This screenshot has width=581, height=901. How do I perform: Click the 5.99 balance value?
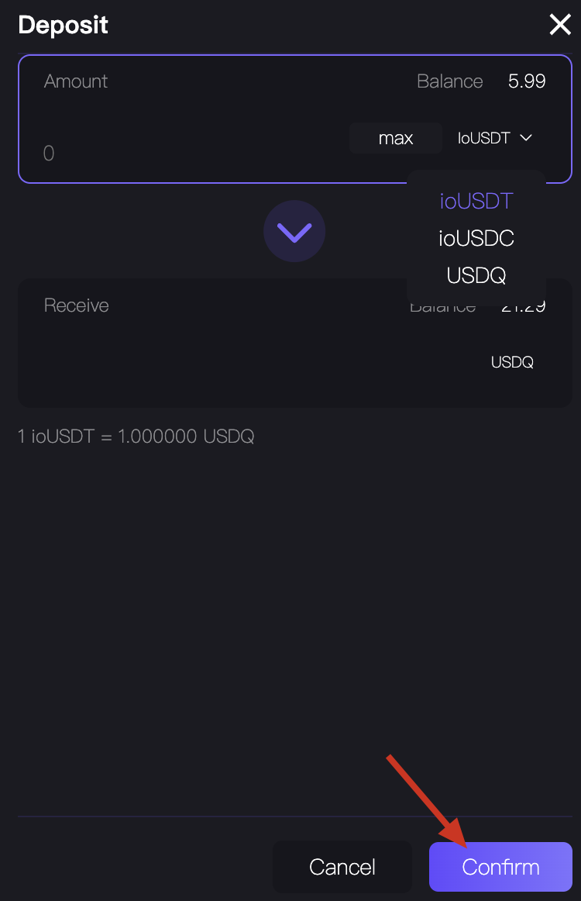click(527, 81)
